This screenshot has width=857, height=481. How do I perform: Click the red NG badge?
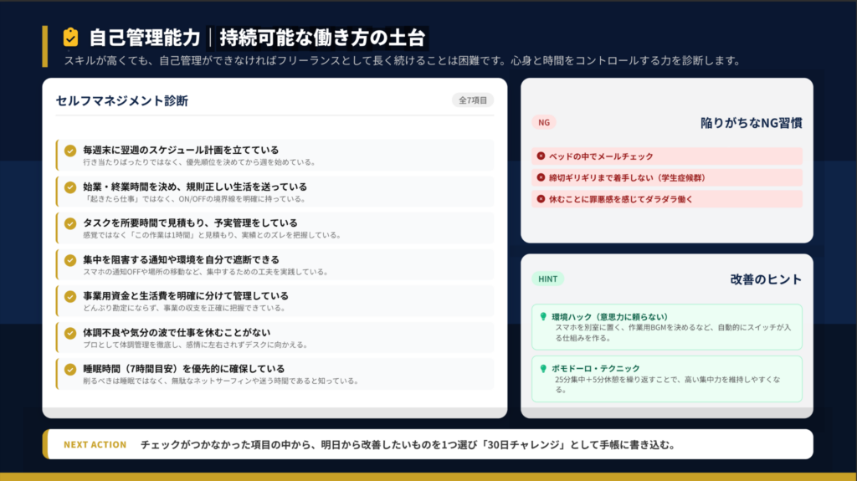[x=544, y=122]
